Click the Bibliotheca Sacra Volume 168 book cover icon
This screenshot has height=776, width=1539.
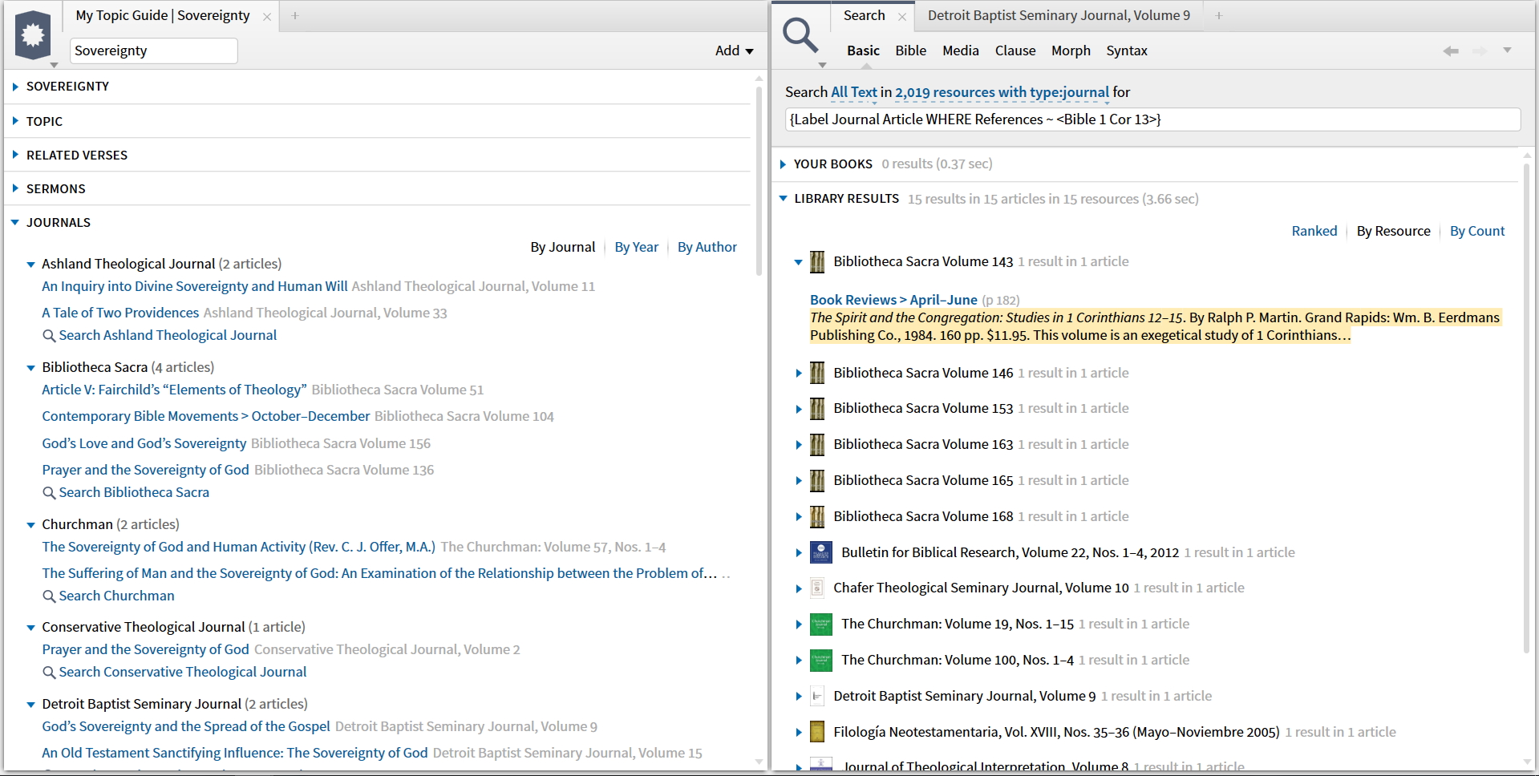pyautogui.click(x=817, y=517)
